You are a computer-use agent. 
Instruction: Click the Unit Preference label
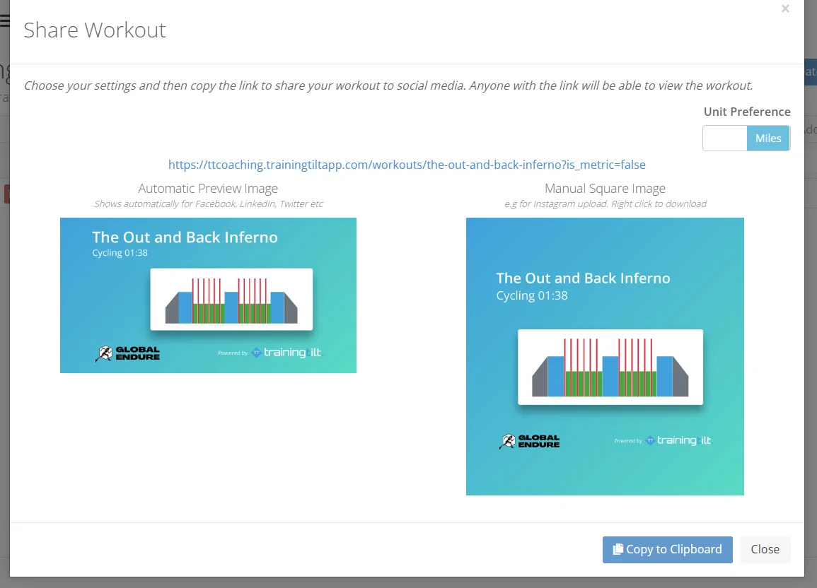point(747,112)
